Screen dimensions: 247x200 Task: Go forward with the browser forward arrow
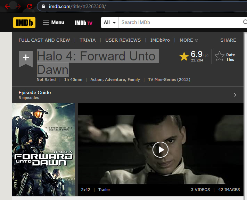pyautogui.click(x=18, y=6)
